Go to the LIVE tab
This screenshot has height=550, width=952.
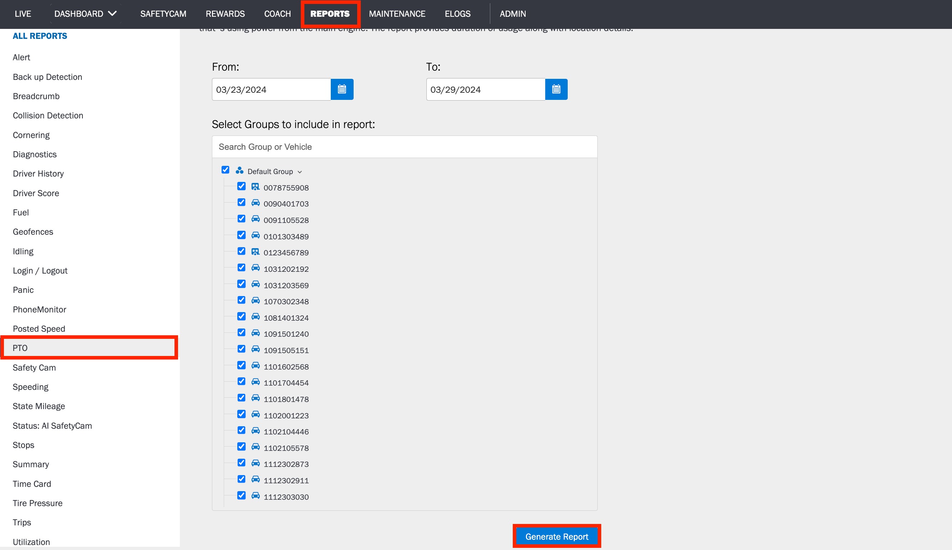[23, 14]
